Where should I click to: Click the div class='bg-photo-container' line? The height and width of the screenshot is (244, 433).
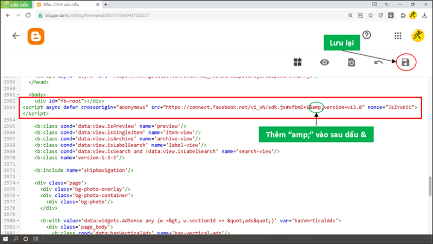pos(87,196)
